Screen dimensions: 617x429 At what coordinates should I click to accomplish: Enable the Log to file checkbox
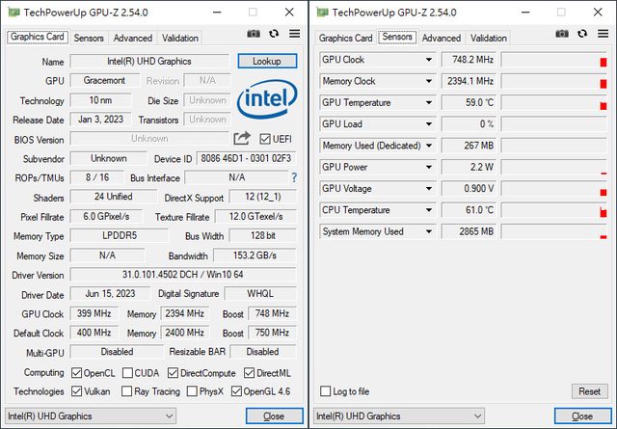click(x=326, y=391)
